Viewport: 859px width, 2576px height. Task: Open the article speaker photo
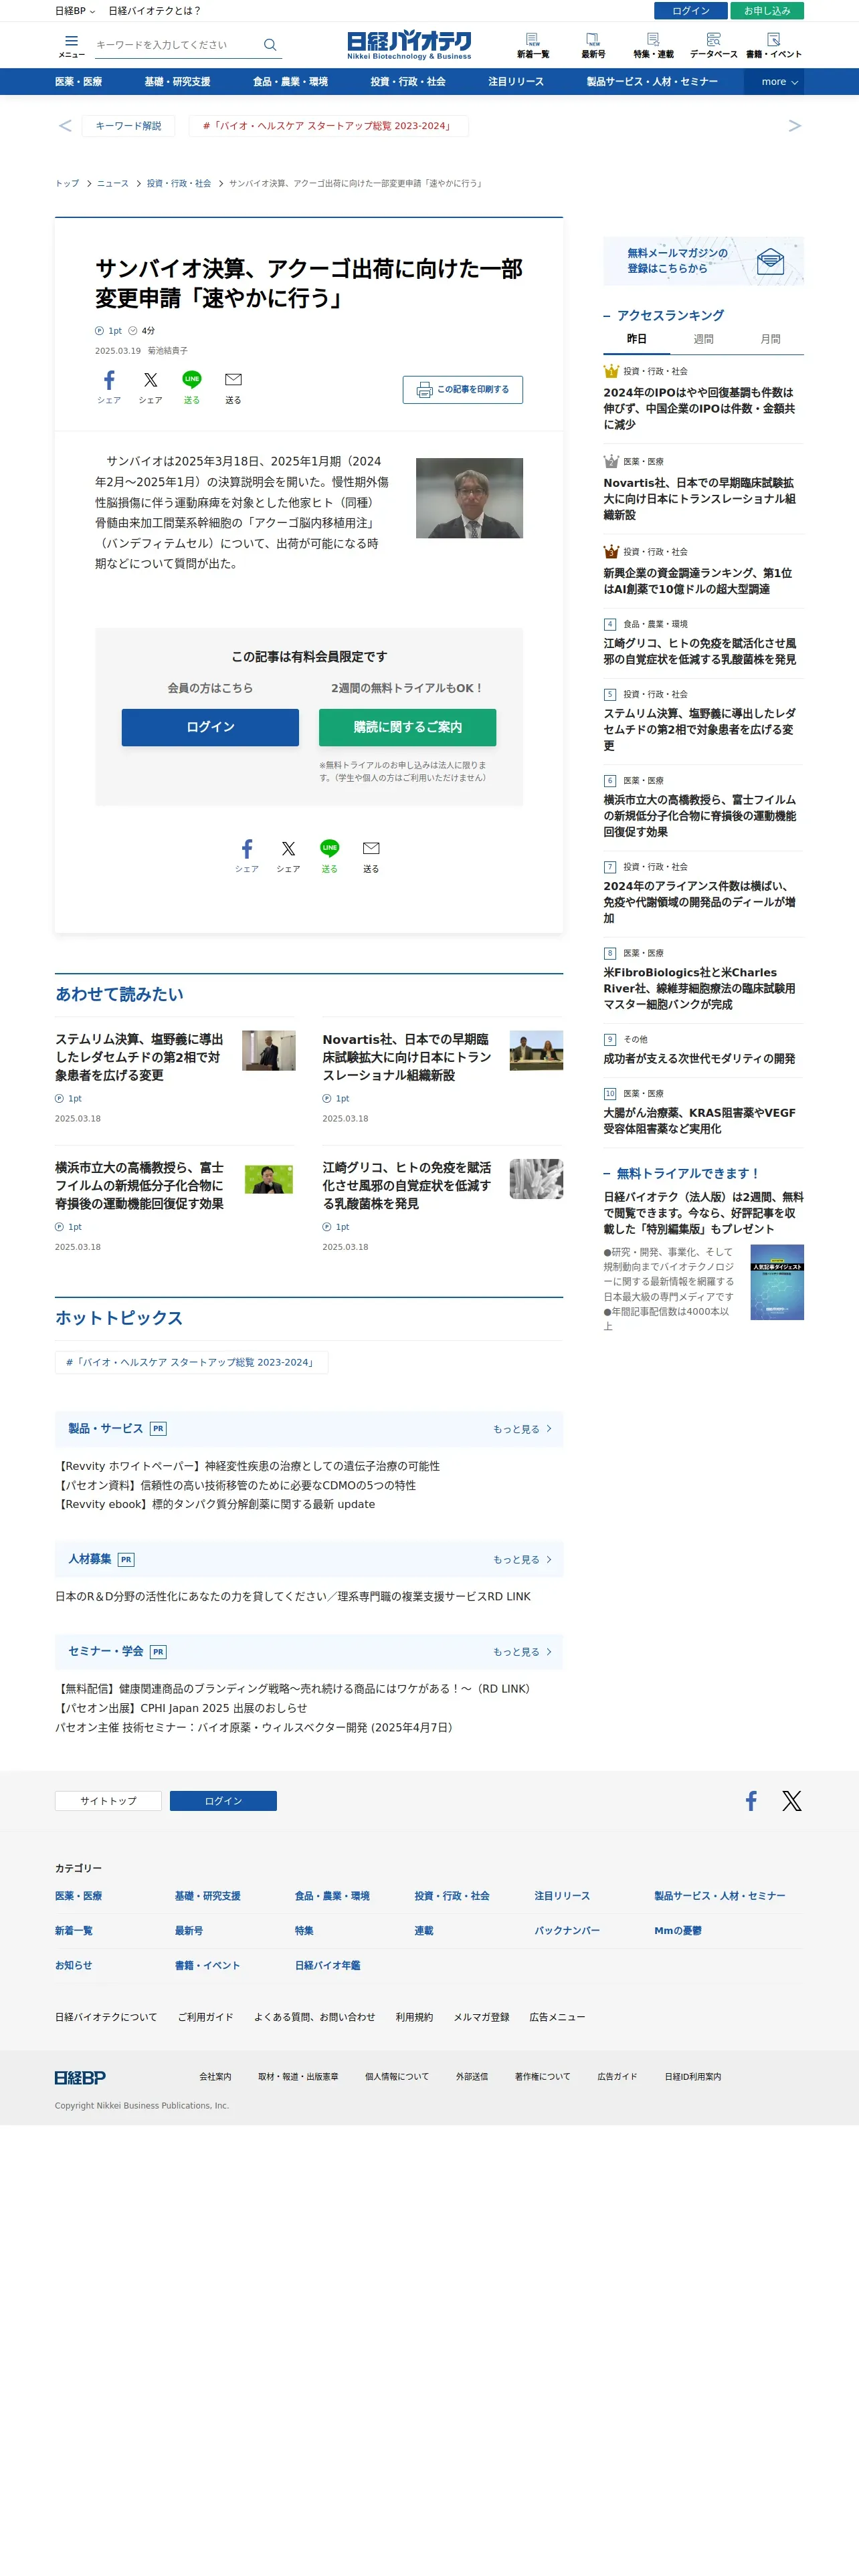(x=469, y=498)
